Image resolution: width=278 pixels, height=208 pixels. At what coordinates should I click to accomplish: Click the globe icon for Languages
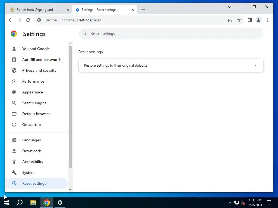(14, 140)
